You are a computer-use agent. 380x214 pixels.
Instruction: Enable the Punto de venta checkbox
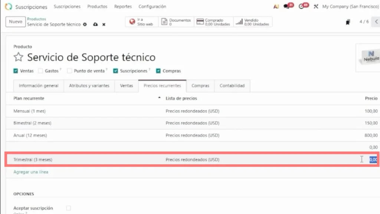[x=69, y=71]
